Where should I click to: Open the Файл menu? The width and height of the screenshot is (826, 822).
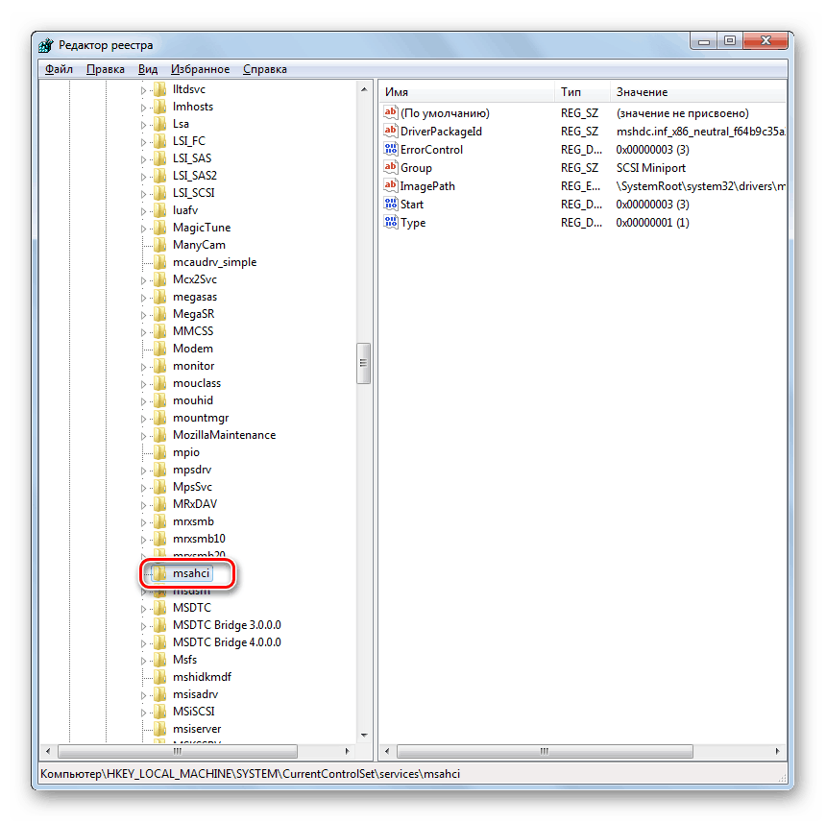coord(59,69)
